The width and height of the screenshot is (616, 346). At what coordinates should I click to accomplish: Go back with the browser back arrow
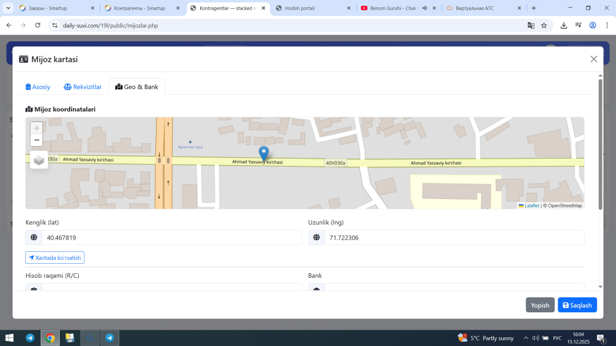pyautogui.click(x=9, y=25)
